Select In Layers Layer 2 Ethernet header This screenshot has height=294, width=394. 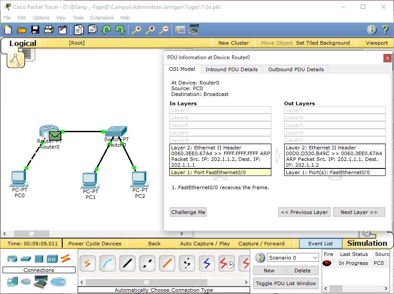[x=220, y=156]
